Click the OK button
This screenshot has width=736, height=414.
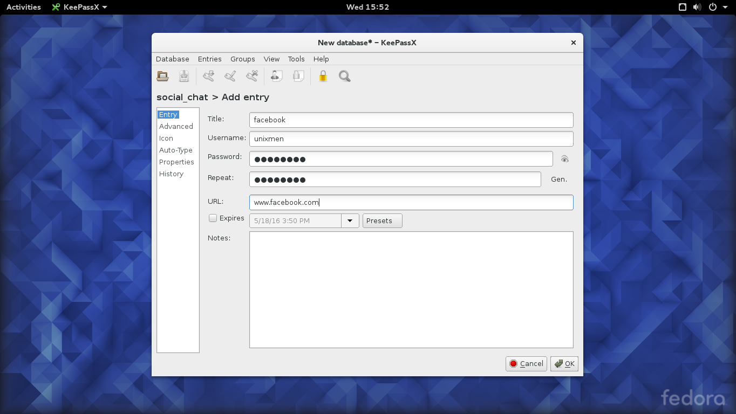[564, 364]
